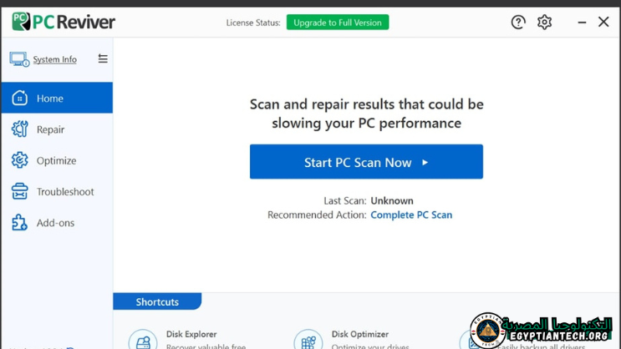Close the PC Reviver window

pyautogui.click(x=603, y=22)
